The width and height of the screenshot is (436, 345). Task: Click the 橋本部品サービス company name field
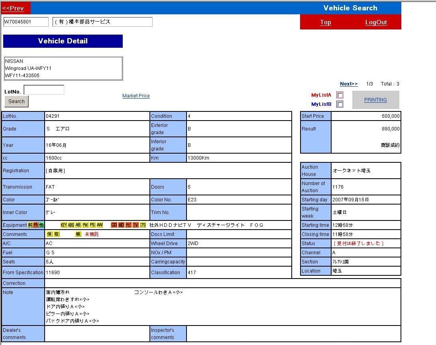click(102, 22)
